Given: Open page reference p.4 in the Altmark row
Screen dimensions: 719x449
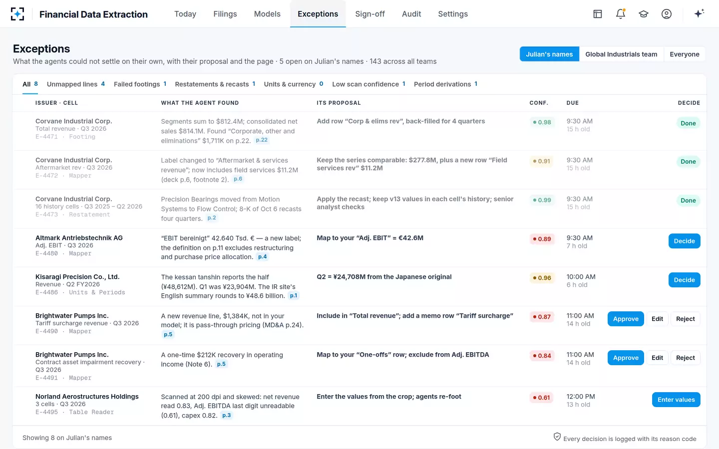Looking at the screenshot, I should (263, 257).
